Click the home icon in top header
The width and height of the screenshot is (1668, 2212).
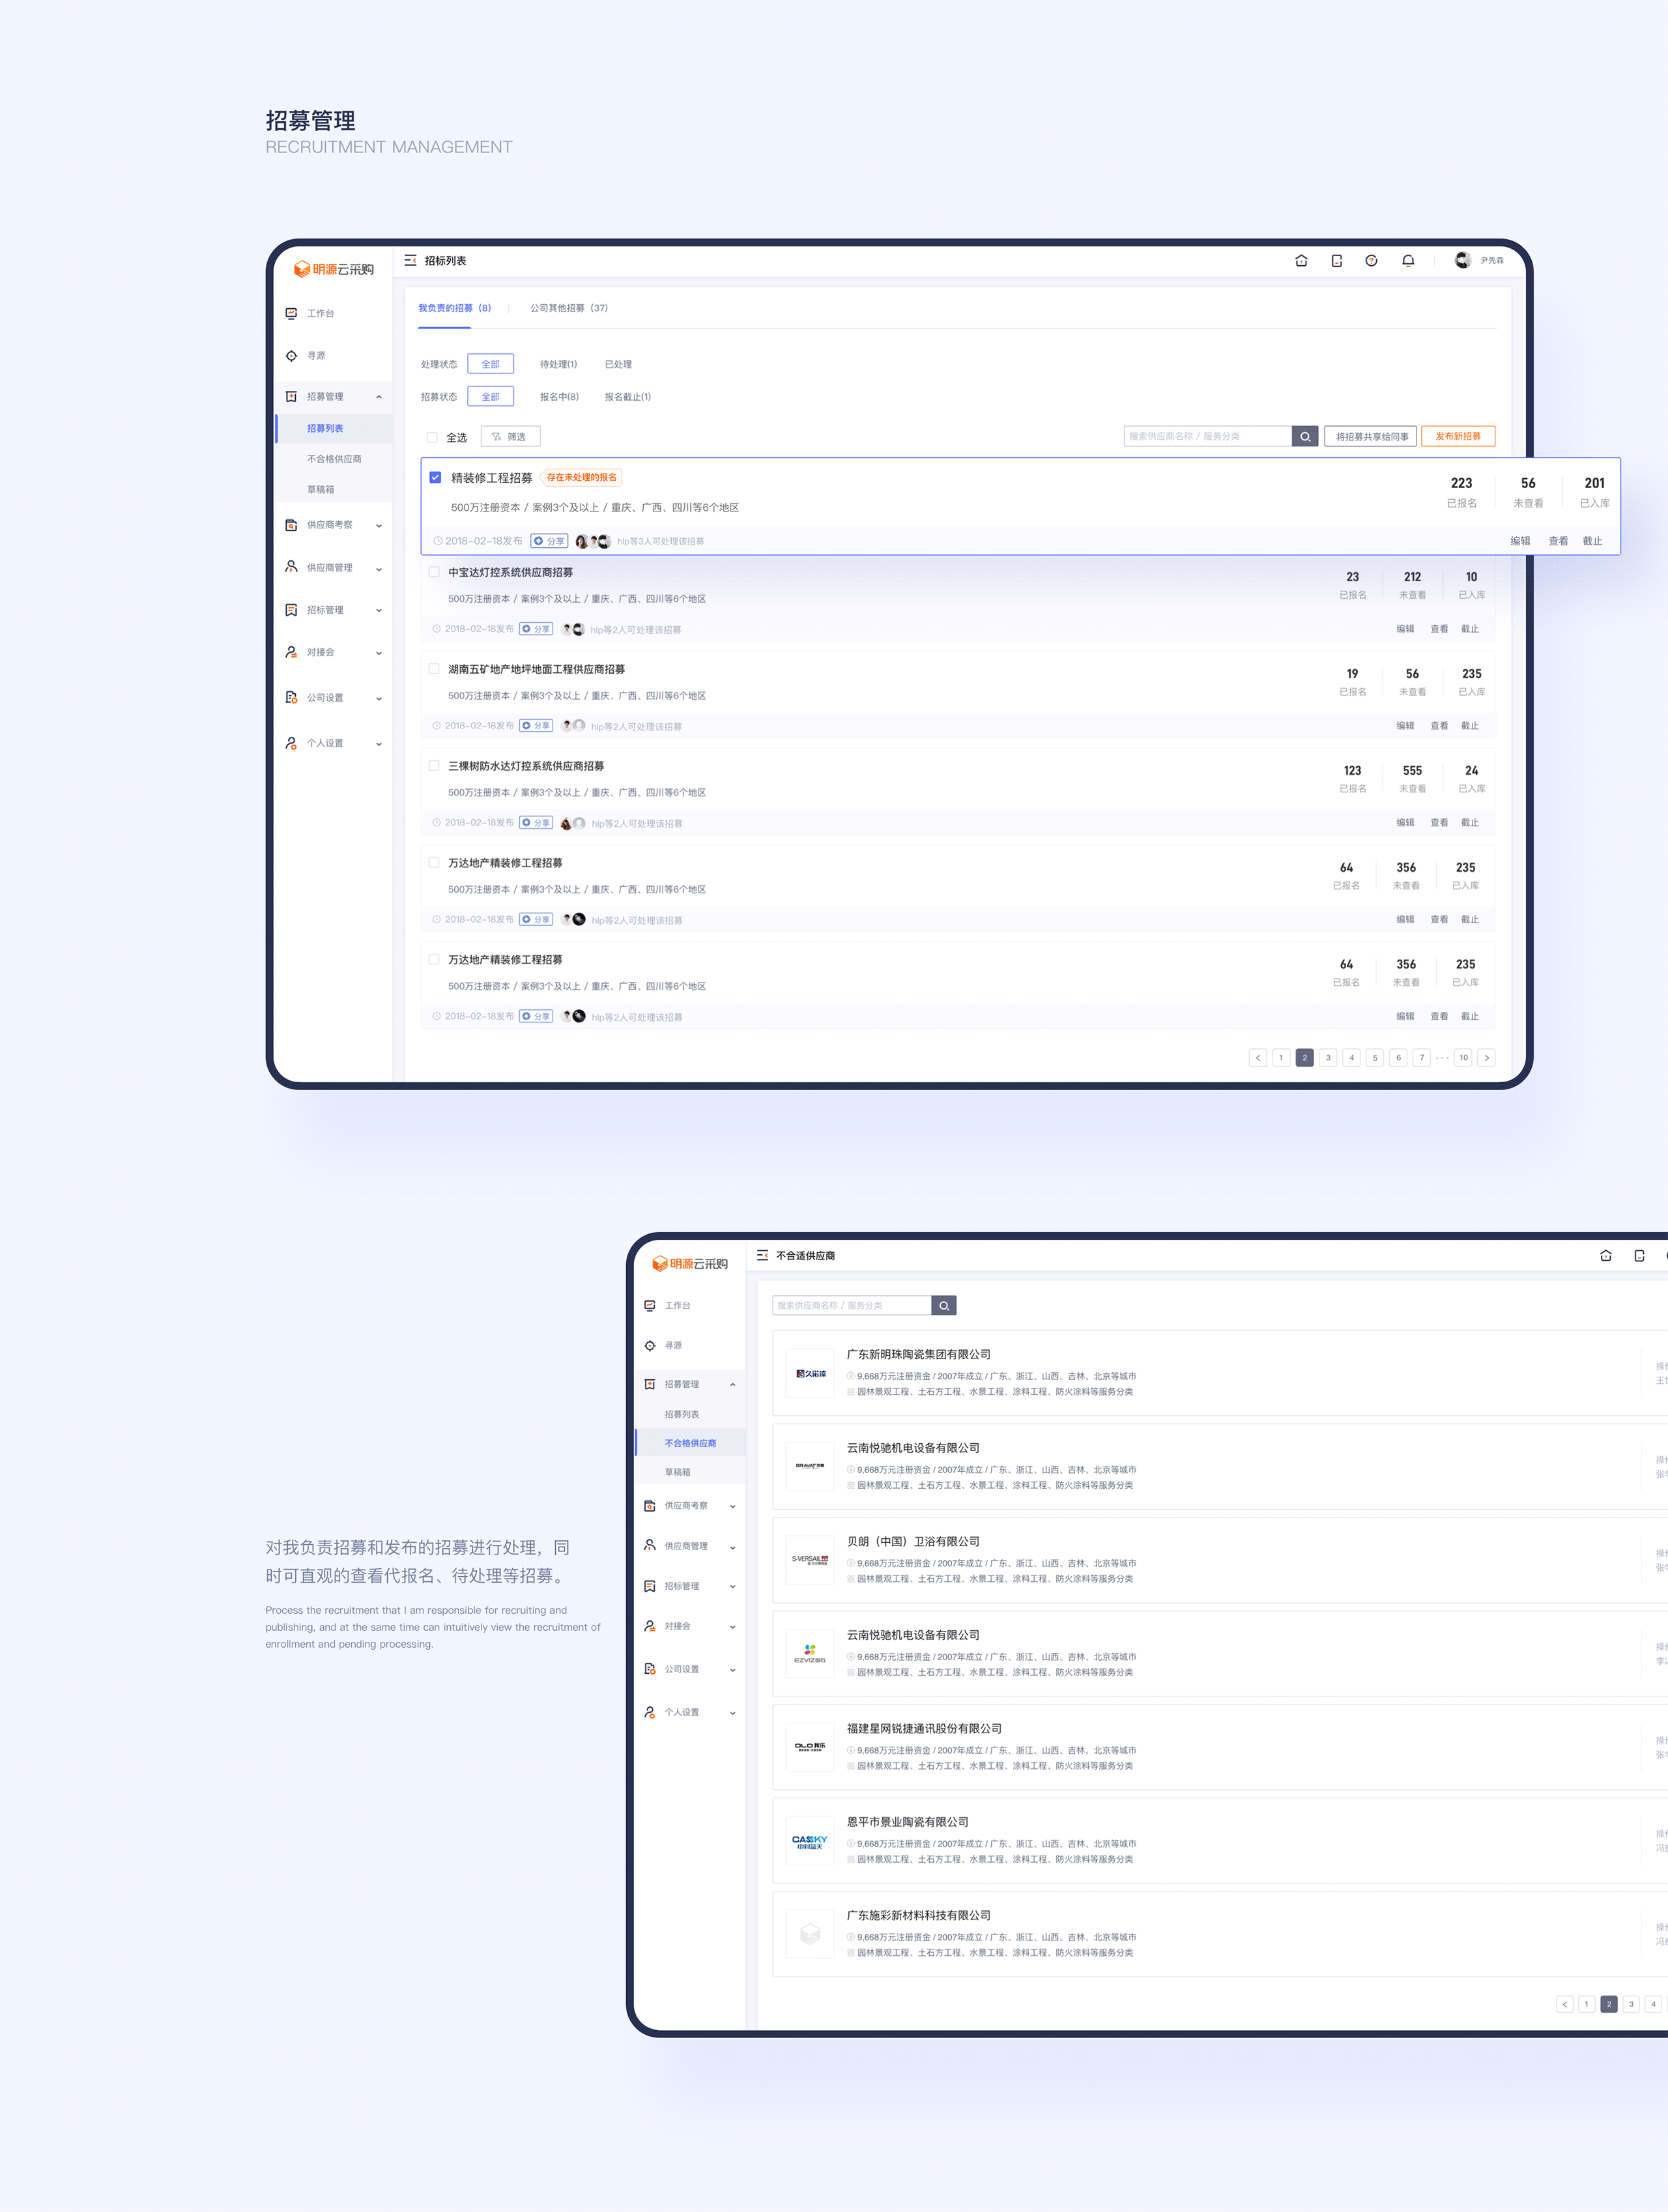[1301, 261]
